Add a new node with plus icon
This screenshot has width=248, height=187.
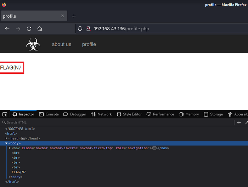239,122
